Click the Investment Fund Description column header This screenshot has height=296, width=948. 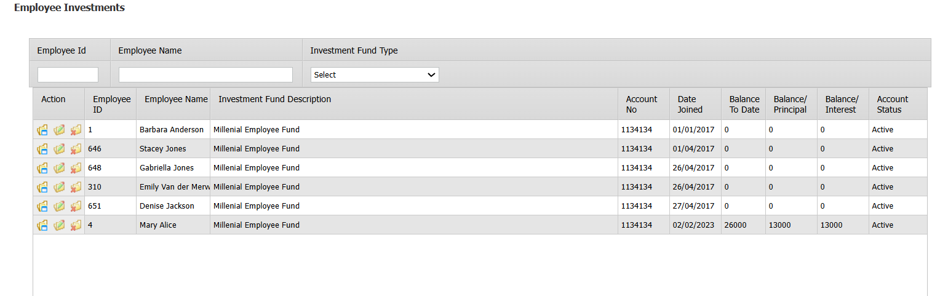[275, 99]
